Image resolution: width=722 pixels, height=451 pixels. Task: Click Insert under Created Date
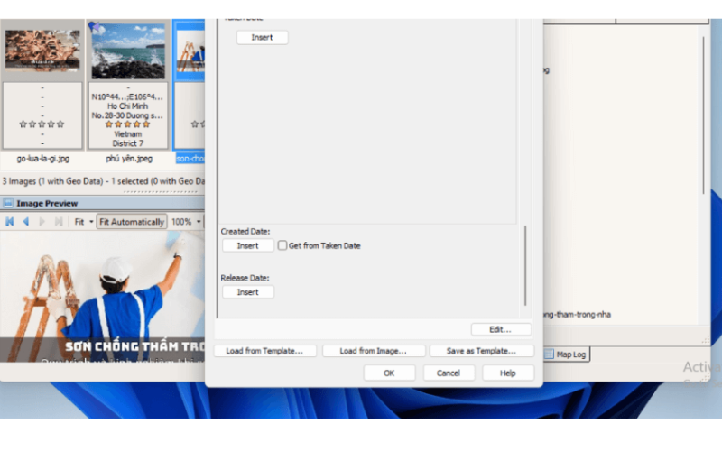(x=247, y=245)
